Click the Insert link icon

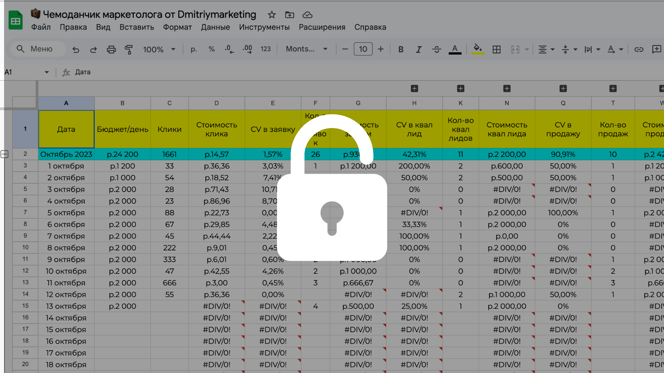[639, 49]
